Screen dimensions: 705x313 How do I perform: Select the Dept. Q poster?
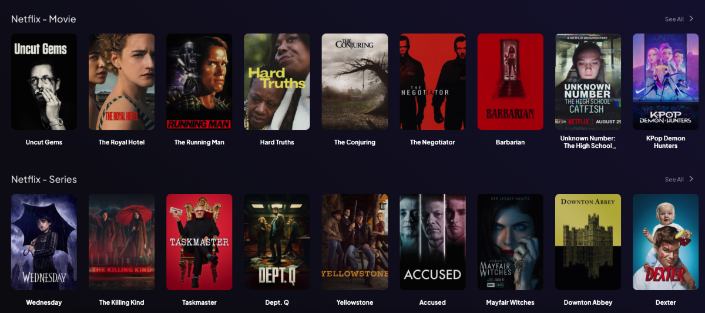[x=277, y=242]
